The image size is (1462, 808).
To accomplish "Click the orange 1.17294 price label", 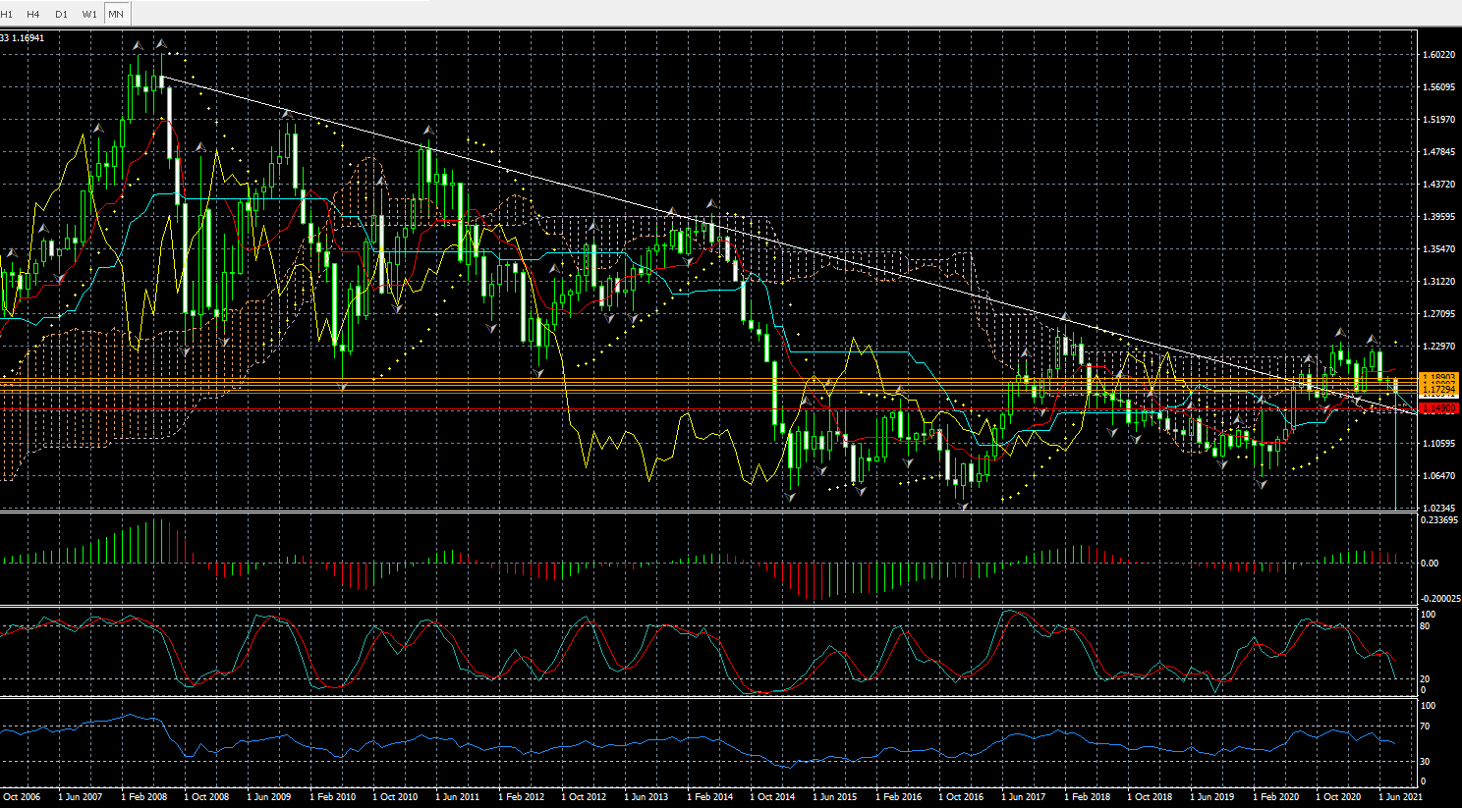I will 1439,391.
